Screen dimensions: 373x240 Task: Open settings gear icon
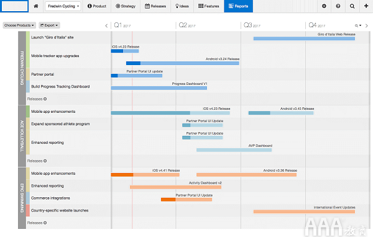coord(324,6)
